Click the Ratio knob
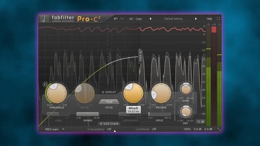The image size is (260, 146). (x=84, y=93)
